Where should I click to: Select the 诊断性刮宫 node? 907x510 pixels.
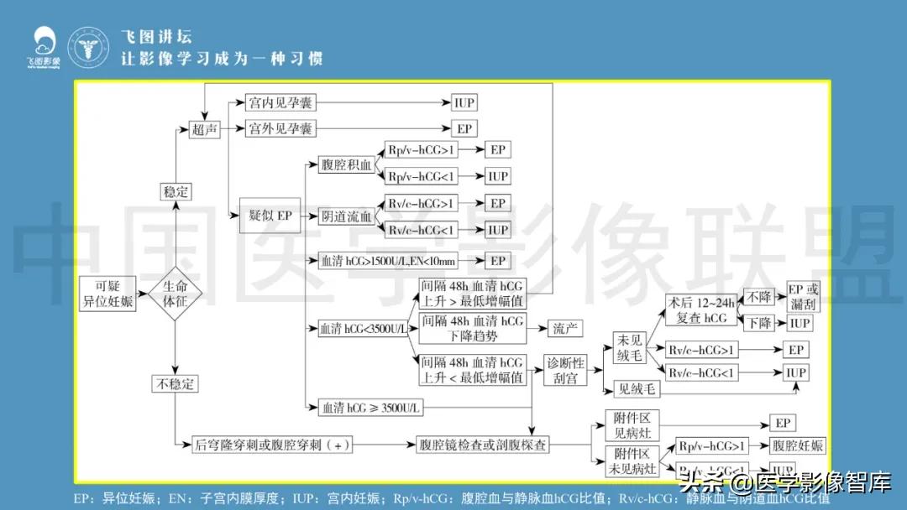pyautogui.click(x=566, y=369)
